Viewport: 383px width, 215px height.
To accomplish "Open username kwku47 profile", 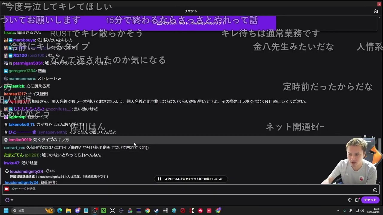I will (x=12, y=163).
